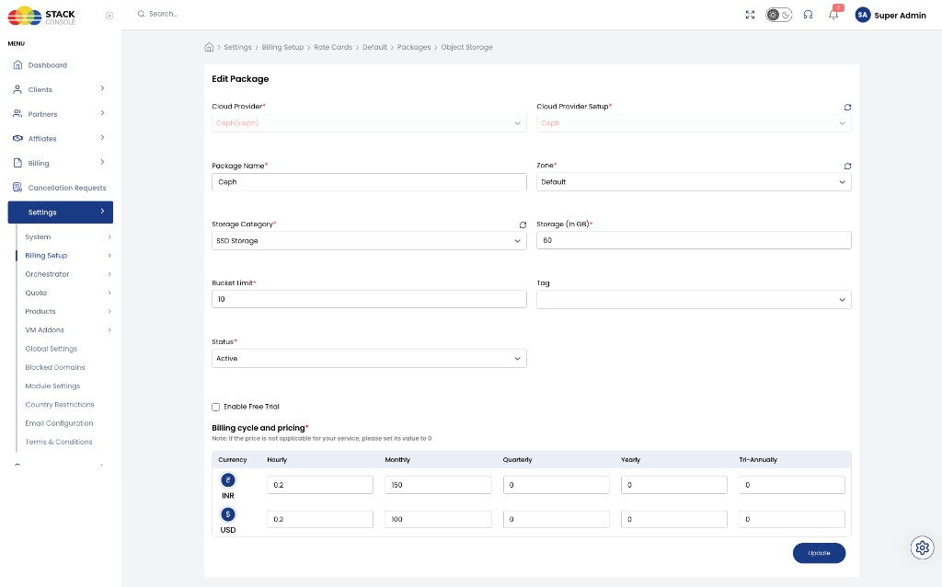The height and width of the screenshot is (587, 942).
Task: Go to Packages breadcrumb link
Action: (414, 47)
